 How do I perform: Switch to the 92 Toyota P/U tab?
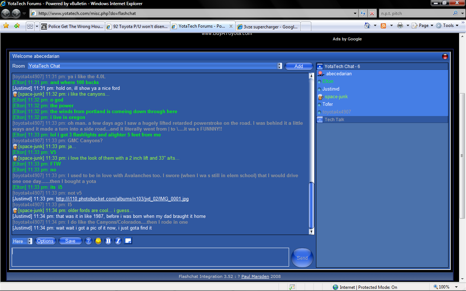click(x=138, y=27)
